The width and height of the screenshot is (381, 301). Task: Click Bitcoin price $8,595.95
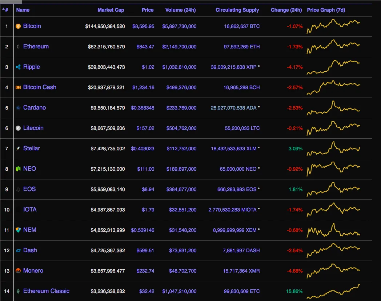[143, 26]
